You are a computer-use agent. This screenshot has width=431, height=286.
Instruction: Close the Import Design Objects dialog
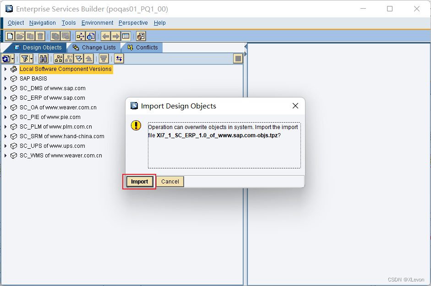coord(295,106)
